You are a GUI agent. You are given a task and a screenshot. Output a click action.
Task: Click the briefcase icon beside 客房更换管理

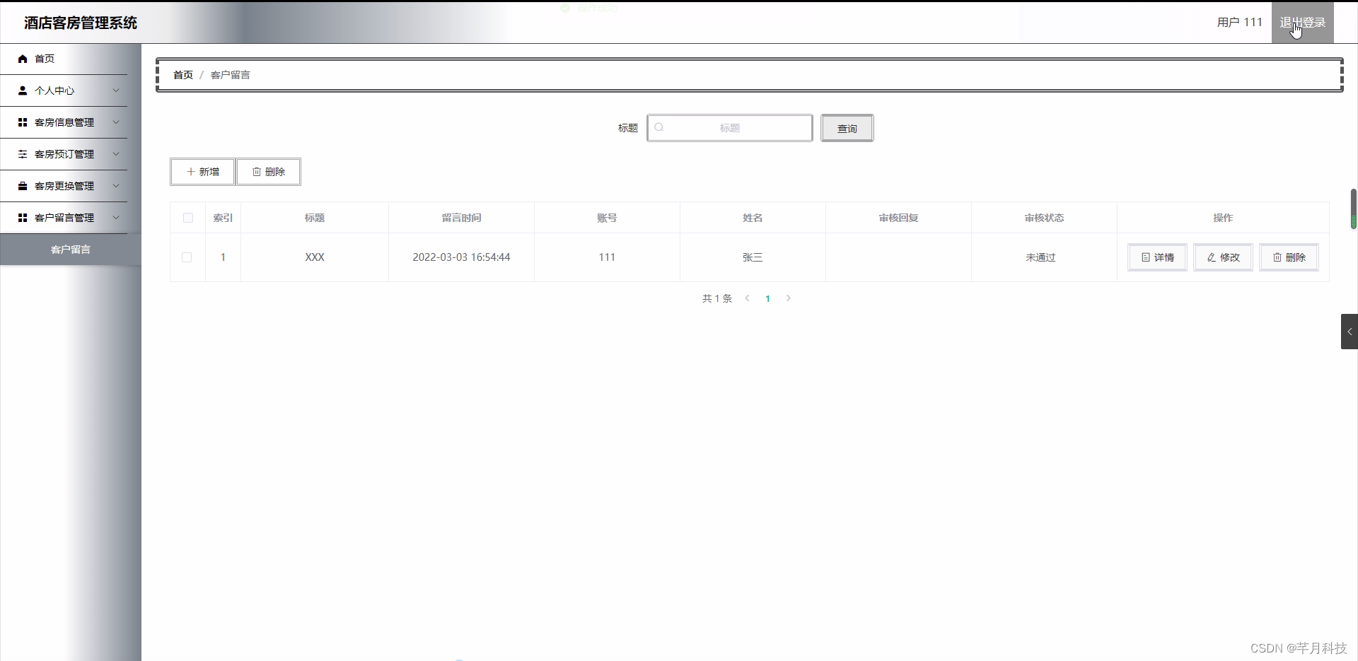[23, 186]
